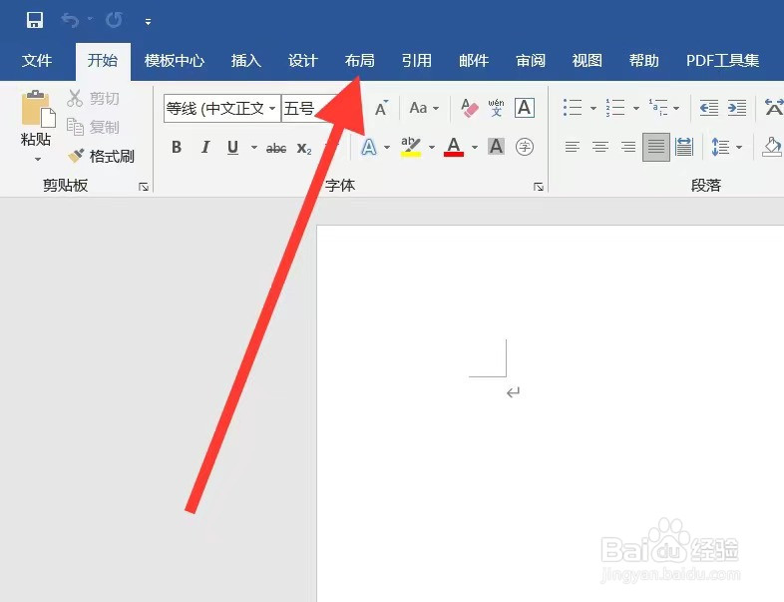Click the shading paint bucket icon
Image resolution: width=784 pixels, height=602 pixels.
772,147
